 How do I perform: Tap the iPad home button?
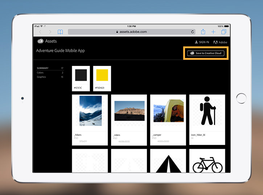pyautogui.click(x=241, y=98)
